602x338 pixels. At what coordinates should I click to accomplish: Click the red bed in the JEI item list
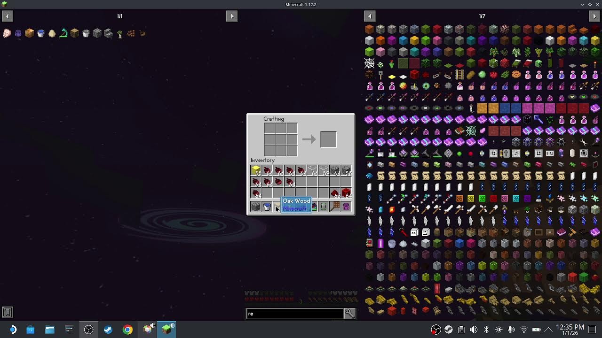527,63
